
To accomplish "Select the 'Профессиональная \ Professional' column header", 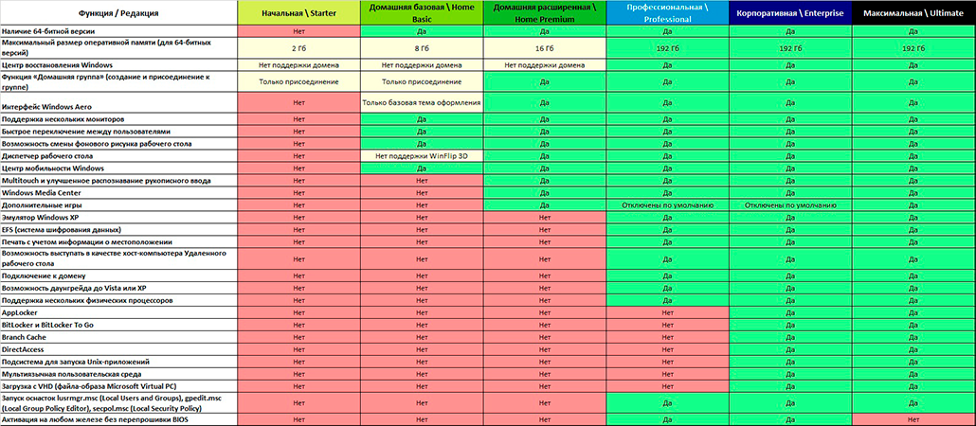I will (667, 12).
